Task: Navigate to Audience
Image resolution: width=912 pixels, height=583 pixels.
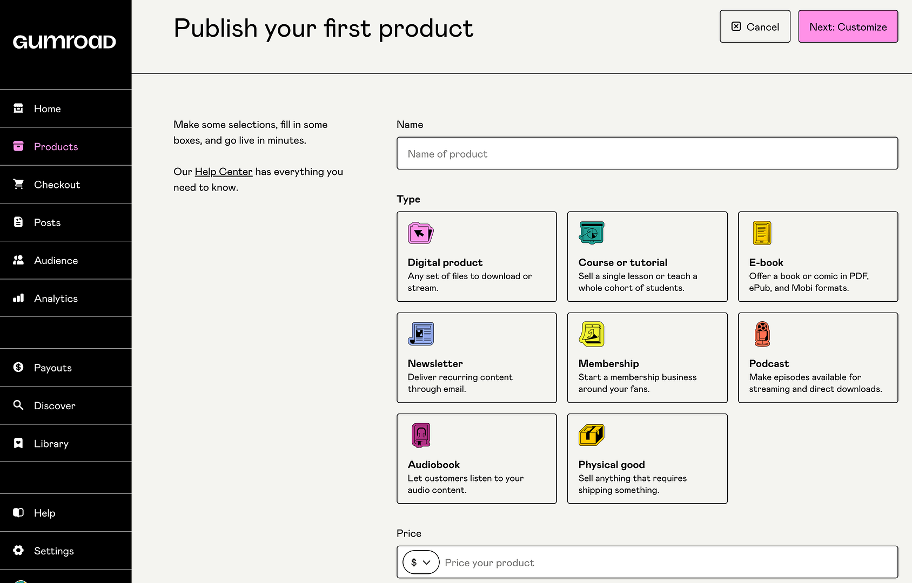Action: click(x=65, y=260)
